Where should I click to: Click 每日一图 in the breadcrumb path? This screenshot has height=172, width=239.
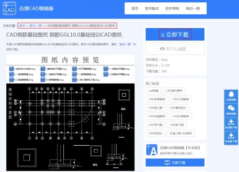point(35,25)
